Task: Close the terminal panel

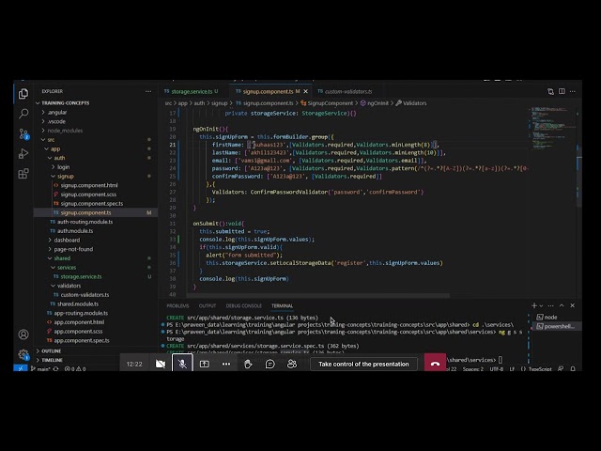Action: (x=573, y=305)
